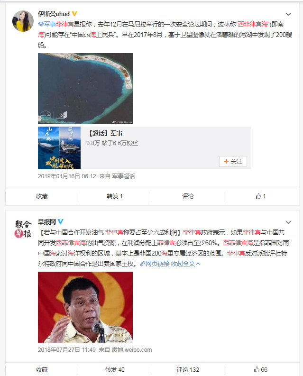Like the 早报网 post with 66 likes

pyautogui.click(x=261, y=369)
